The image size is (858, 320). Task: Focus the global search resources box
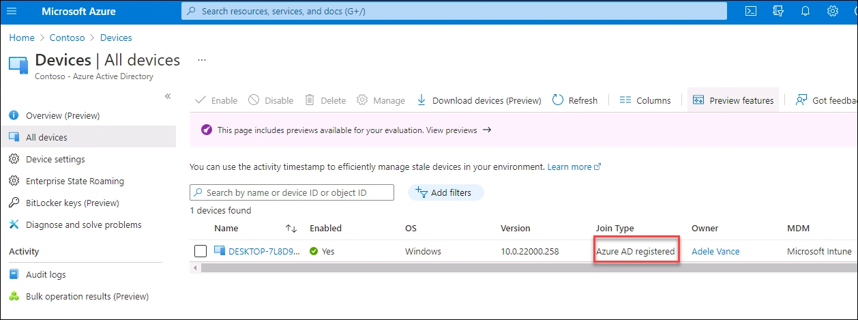pos(454,12)
